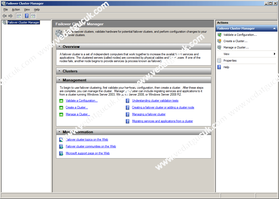
Task: Click web icon beside Failover cluster communities link
Action: 61,147
